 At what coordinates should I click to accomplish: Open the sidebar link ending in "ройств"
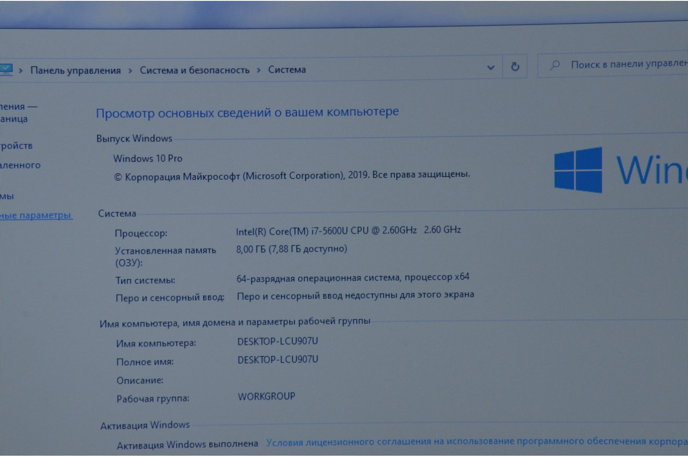[16, 146]
